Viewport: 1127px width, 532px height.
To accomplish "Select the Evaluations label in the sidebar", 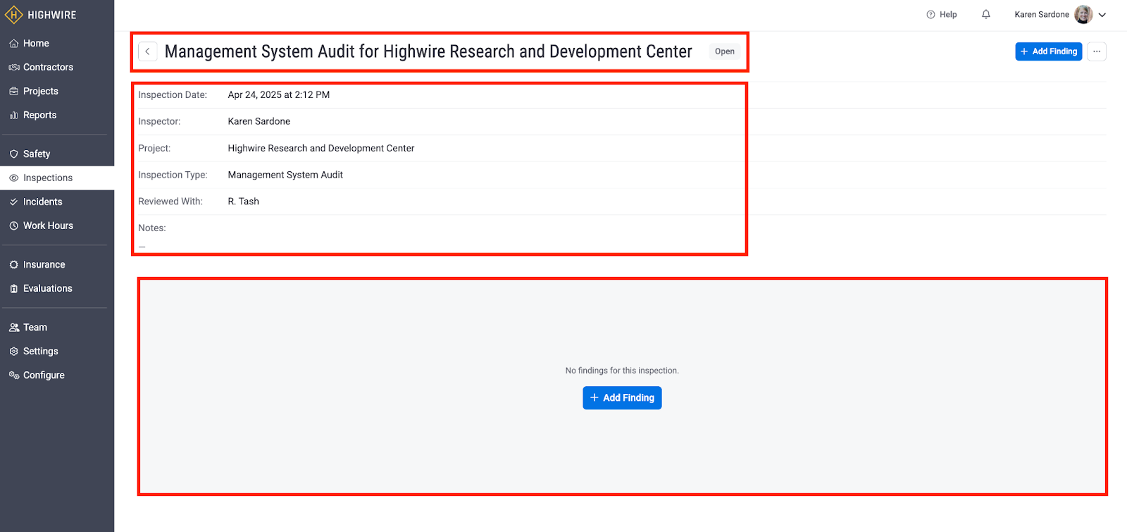I will click(x=48, y=289).
